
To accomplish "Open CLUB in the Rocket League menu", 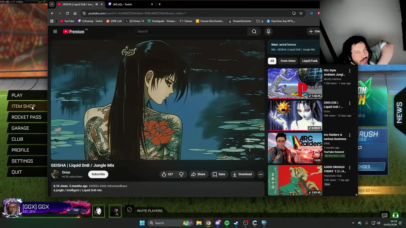I will (17, 139).
